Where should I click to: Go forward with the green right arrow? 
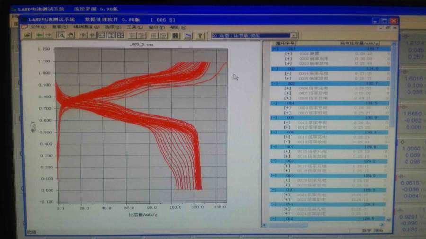tap(49, 35)
